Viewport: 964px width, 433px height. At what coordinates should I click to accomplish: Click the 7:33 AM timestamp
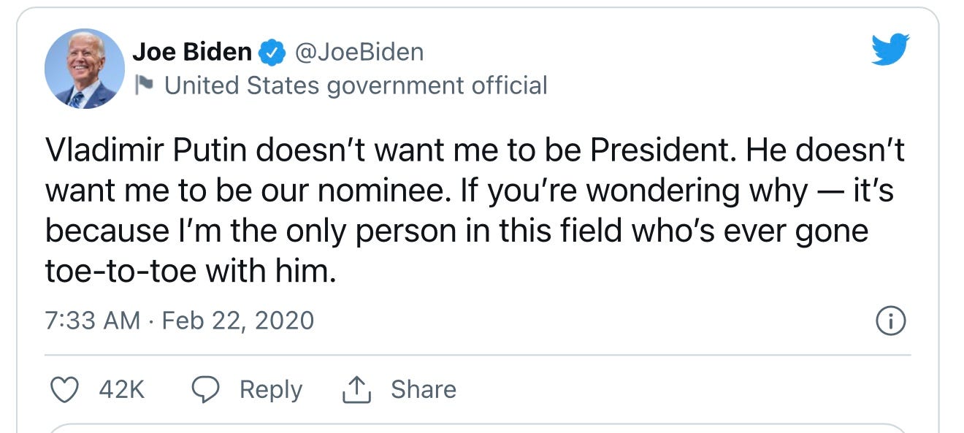point(92,321)
